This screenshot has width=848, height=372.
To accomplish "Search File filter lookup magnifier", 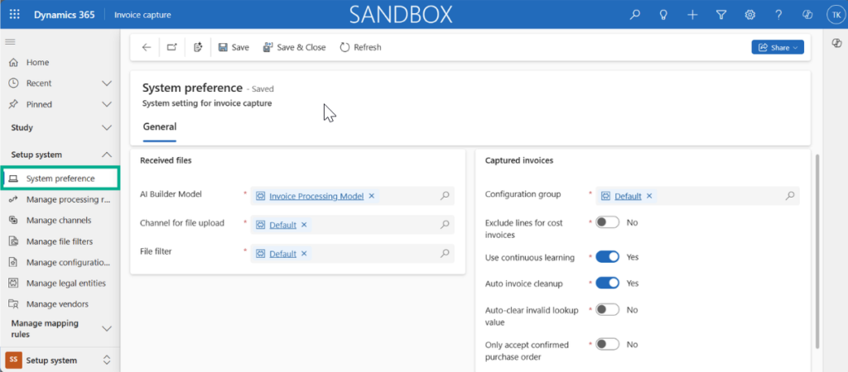I will [445, 253].
